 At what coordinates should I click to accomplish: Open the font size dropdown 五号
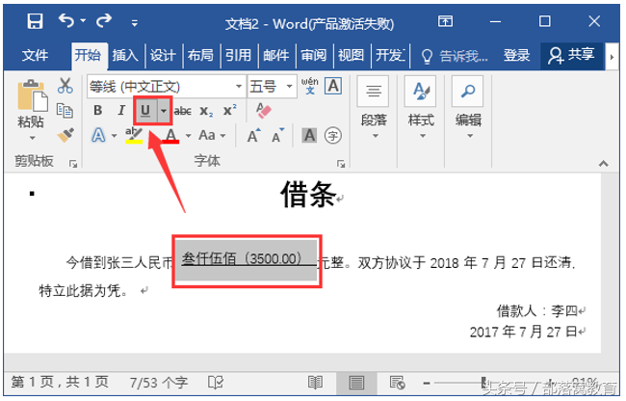[x=272, y=86]
